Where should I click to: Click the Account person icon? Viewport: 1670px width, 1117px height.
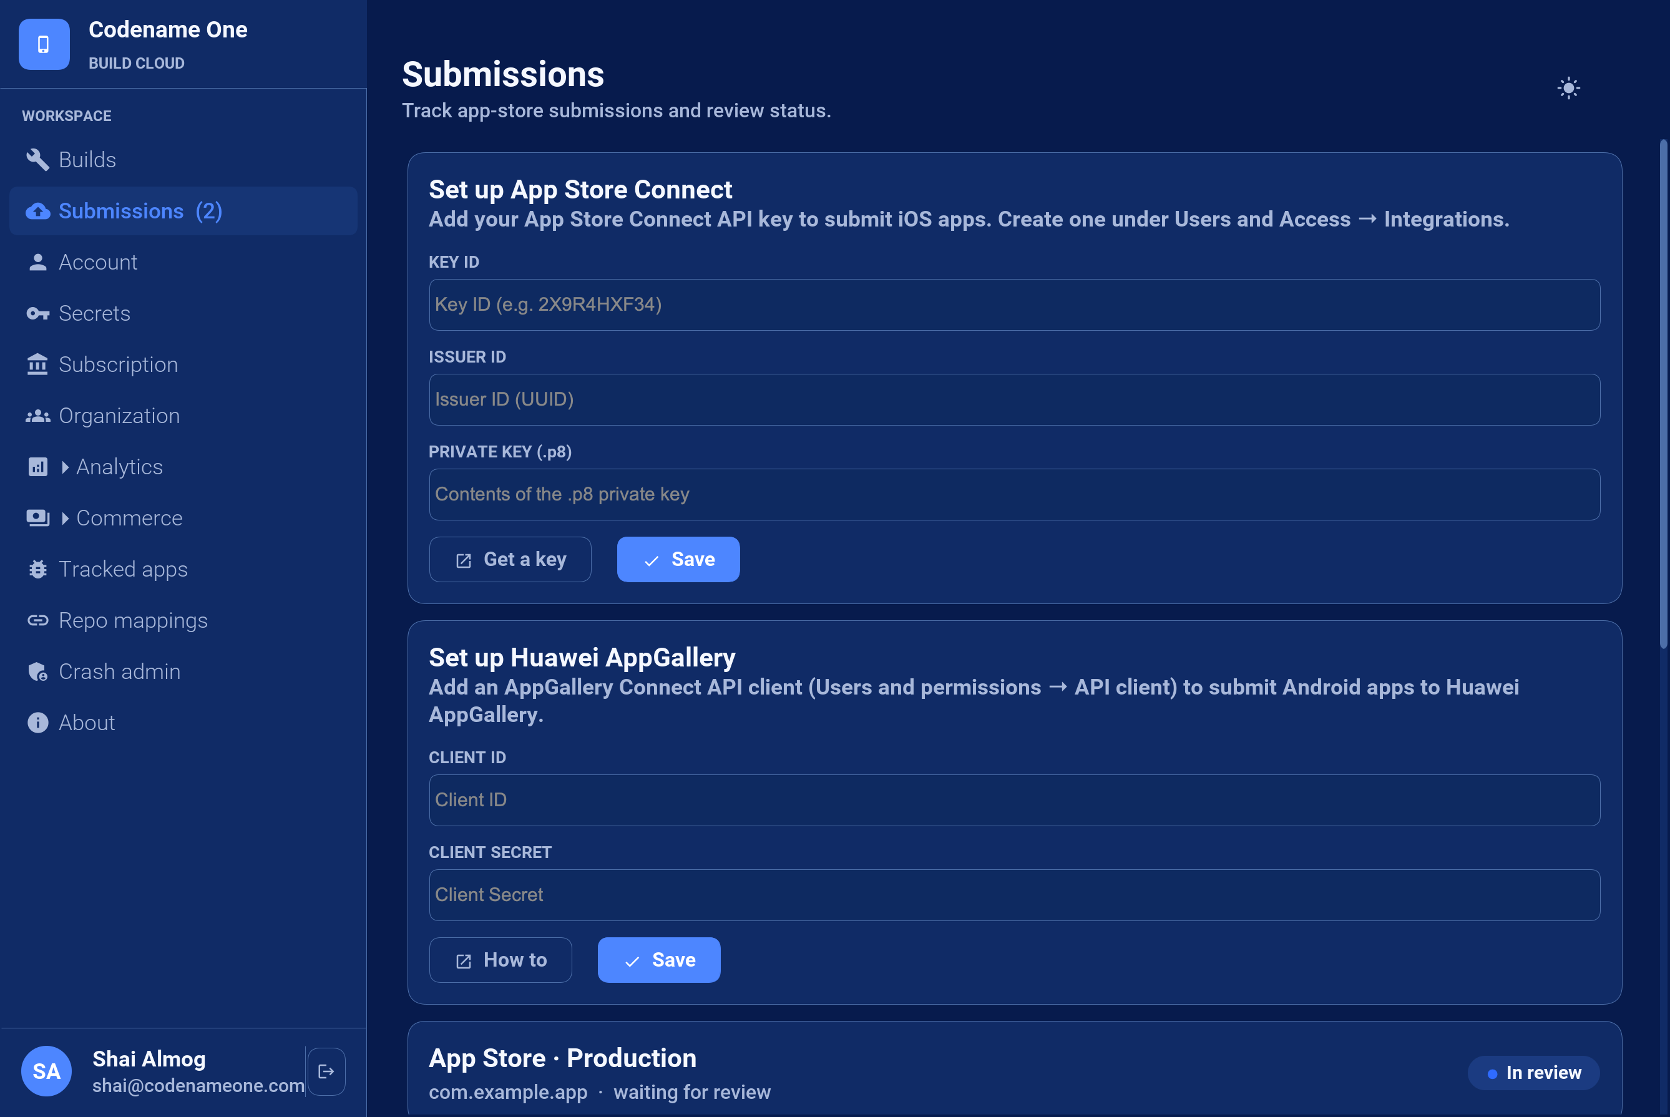coord(38,262)
